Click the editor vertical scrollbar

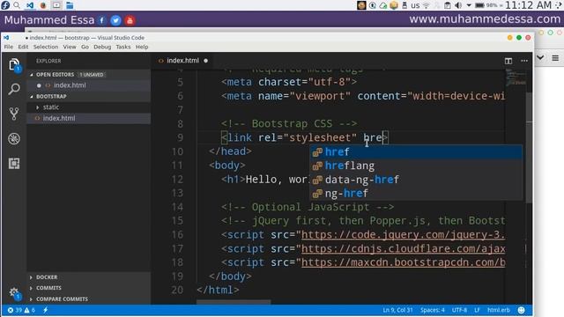[x=529, y=148]
